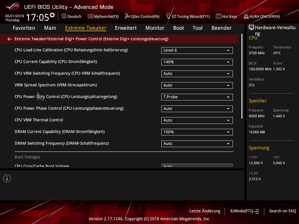The height and width of the screenshot is (224, 299).
Task: Launch EZ Tuning Wizard(F11)
Action: tap(188, 16)
